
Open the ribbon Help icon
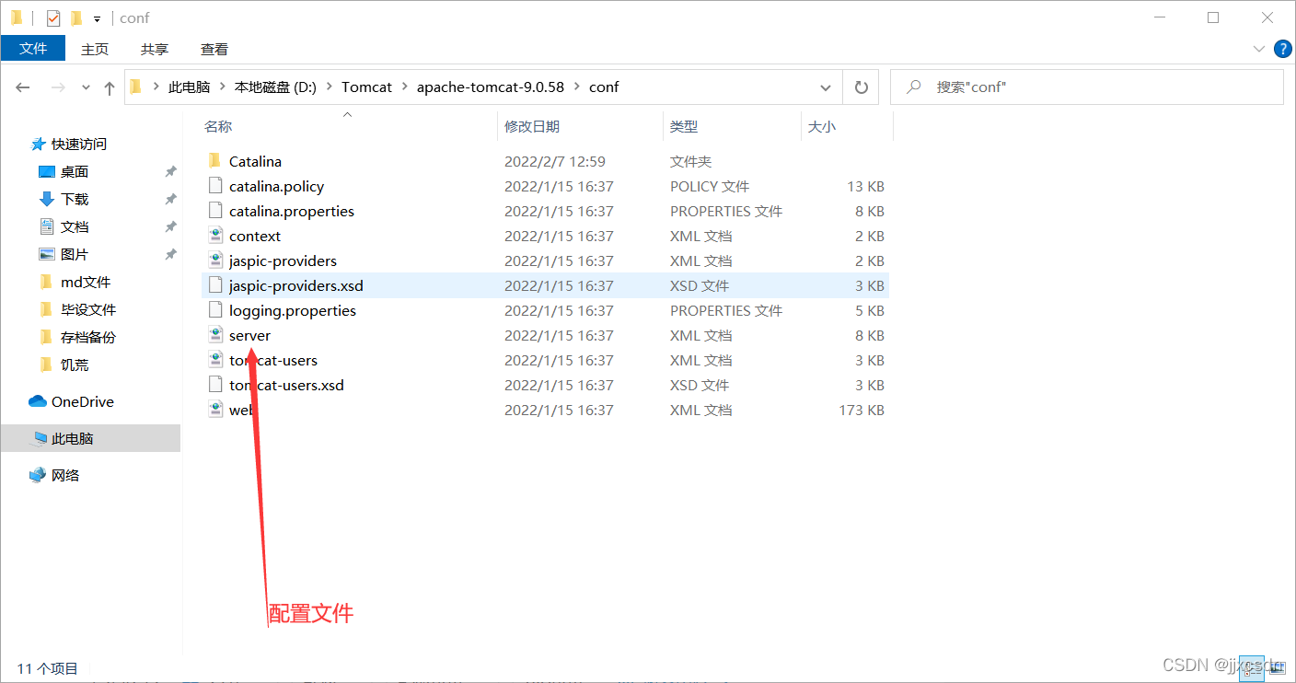click(x=1282, y=48)
